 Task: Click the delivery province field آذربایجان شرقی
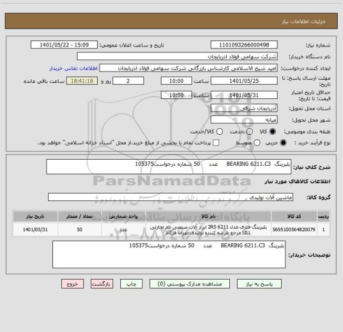coord(244,108)
